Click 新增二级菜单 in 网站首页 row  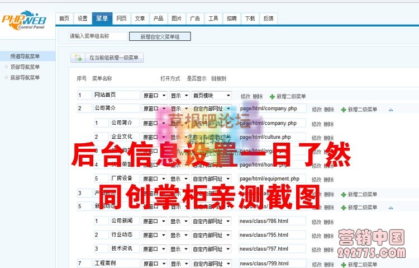pyautogui.click(x=291, y=97)
